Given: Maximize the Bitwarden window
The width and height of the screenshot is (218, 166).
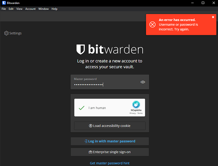Looking at the screenshot, I should 203,3.
